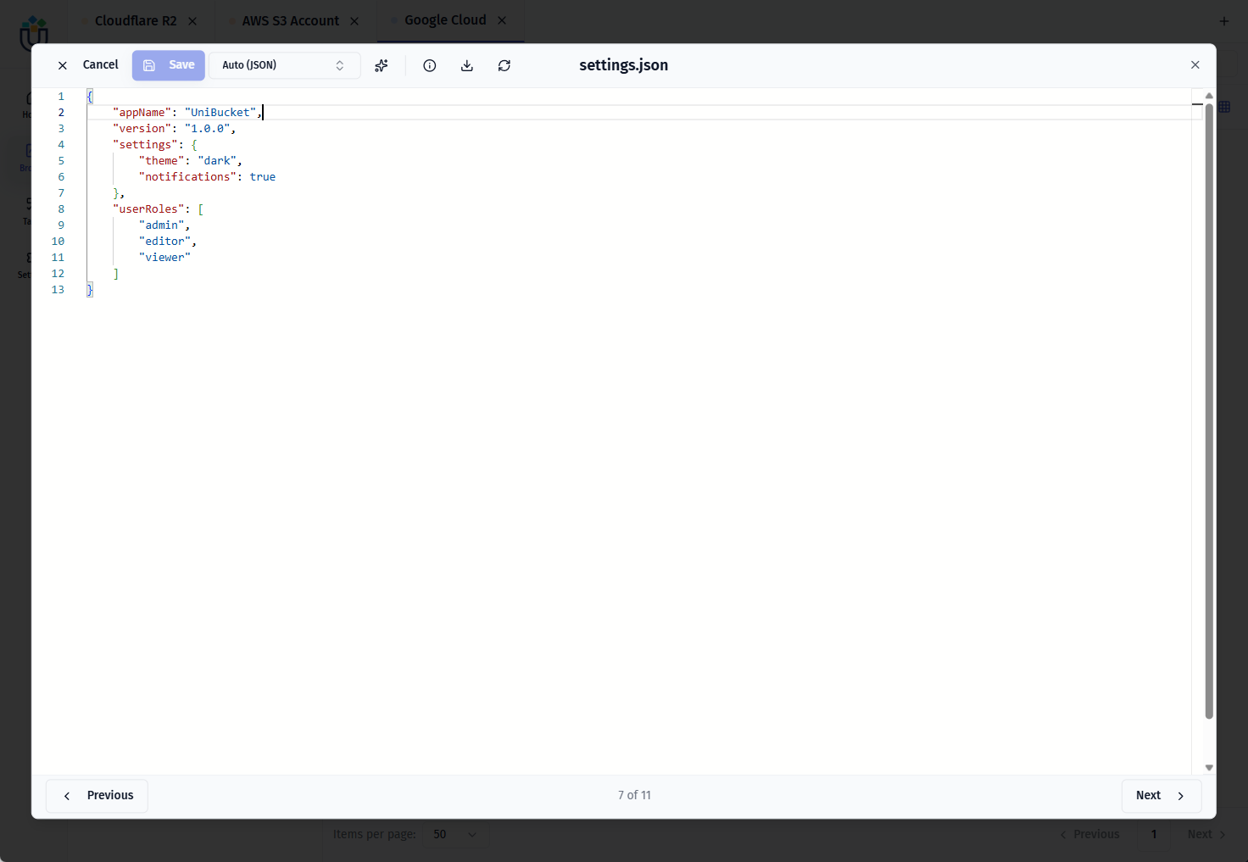The width and height of the screenshot is (1248, 862).
Task: Click the Save icon inside the Save button
Action: click(x=150, y=65)
